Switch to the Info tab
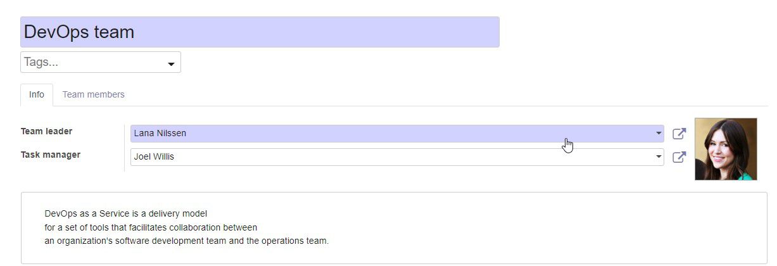Viewport: 777px width, 266px height. pos(37,94)
